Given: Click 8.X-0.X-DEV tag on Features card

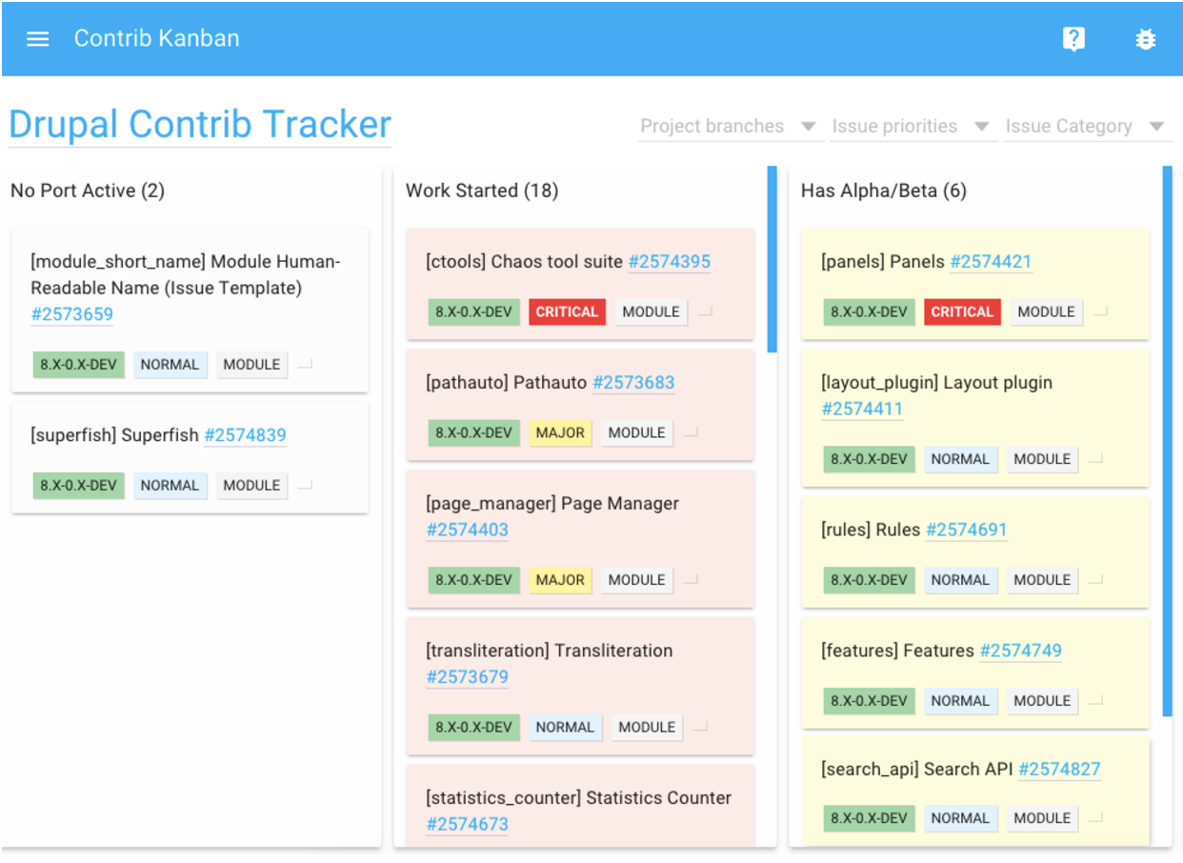Looking at the screenshot, I should pos(869,700).
